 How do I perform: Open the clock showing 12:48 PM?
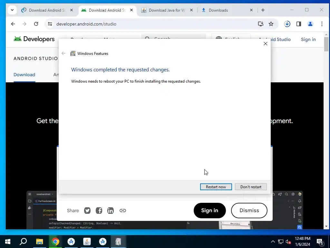(303, 242)
